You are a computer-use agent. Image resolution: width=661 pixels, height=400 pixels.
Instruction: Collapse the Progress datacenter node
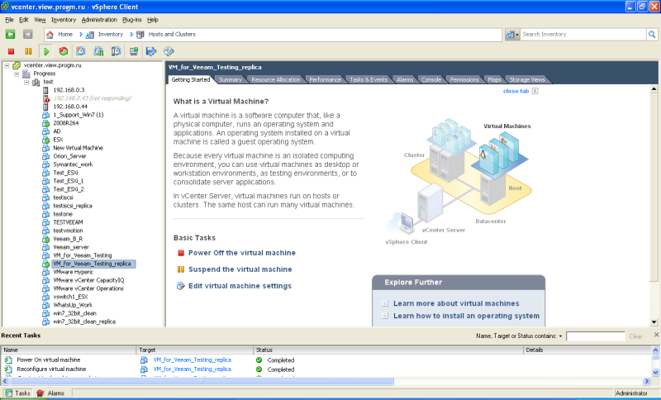pyautogui.click(x=17, y=74)
